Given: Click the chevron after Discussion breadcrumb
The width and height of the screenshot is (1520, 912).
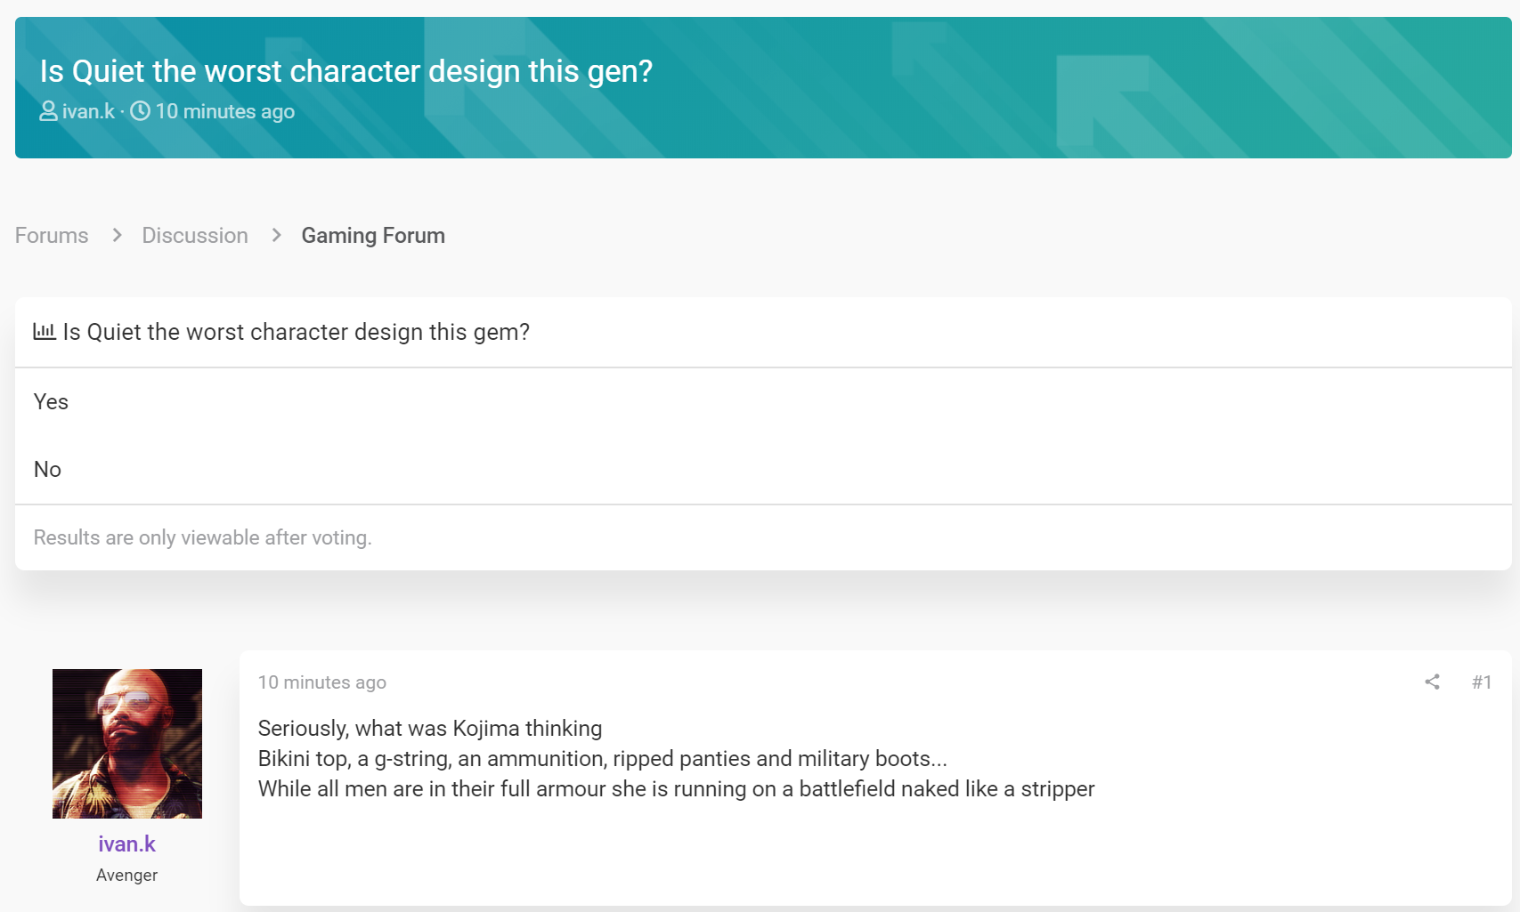Looking at the screenshot, I should 277,235.
